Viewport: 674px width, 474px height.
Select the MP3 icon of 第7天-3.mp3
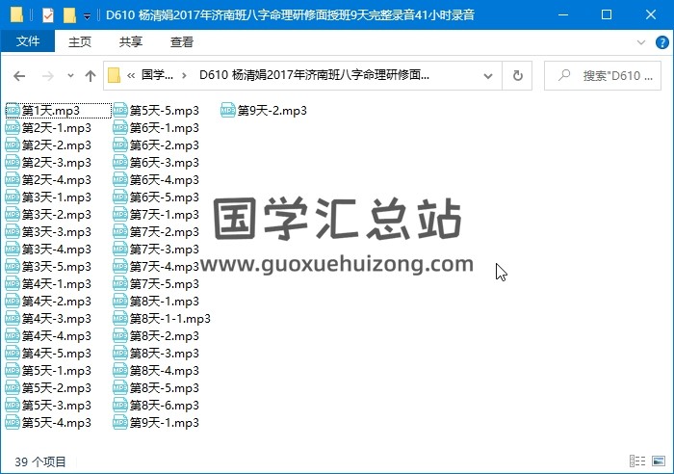tap(120, 250)
